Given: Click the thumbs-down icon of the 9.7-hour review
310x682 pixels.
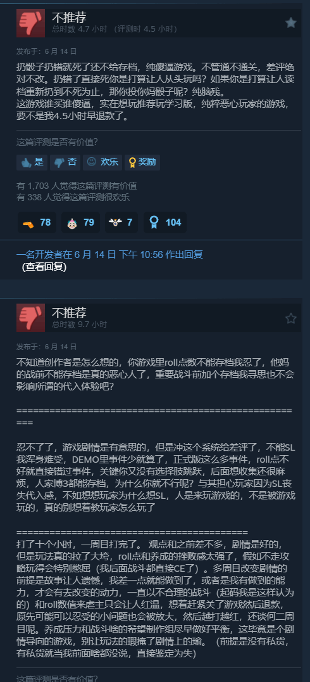Looking at the screenshot, I should point(30,318).
